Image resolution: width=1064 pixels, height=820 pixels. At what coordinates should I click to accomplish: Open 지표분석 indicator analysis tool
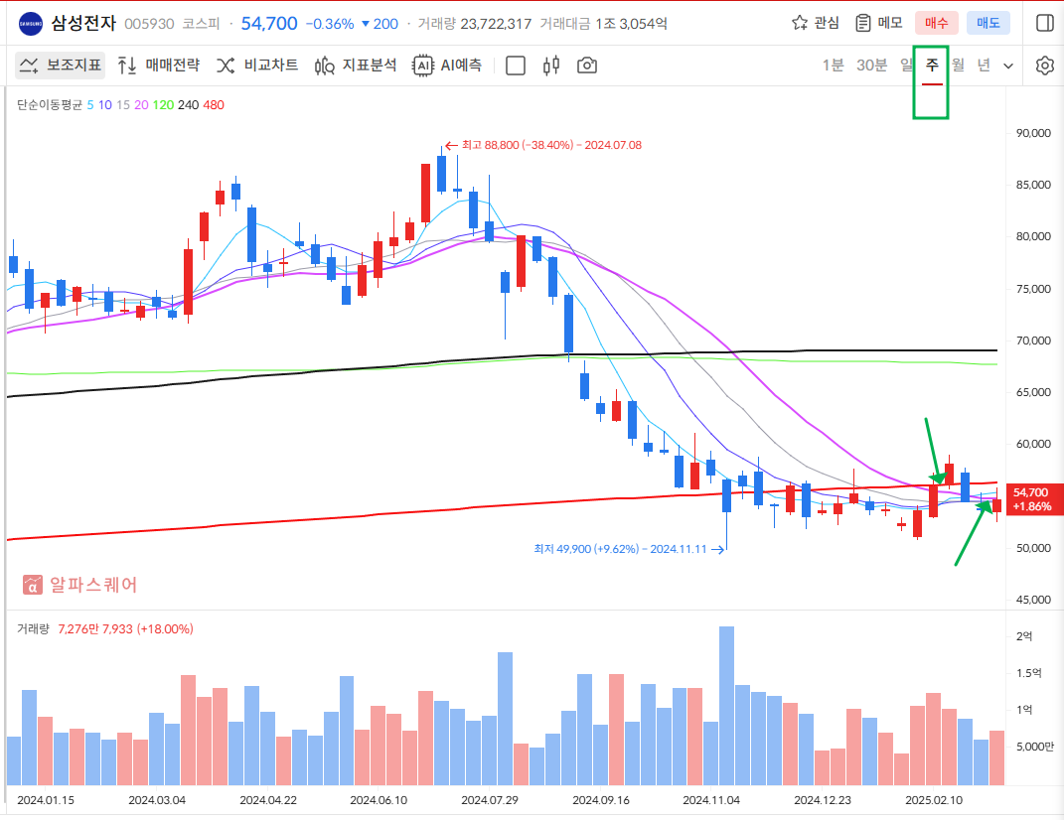(x=356, y=66)
